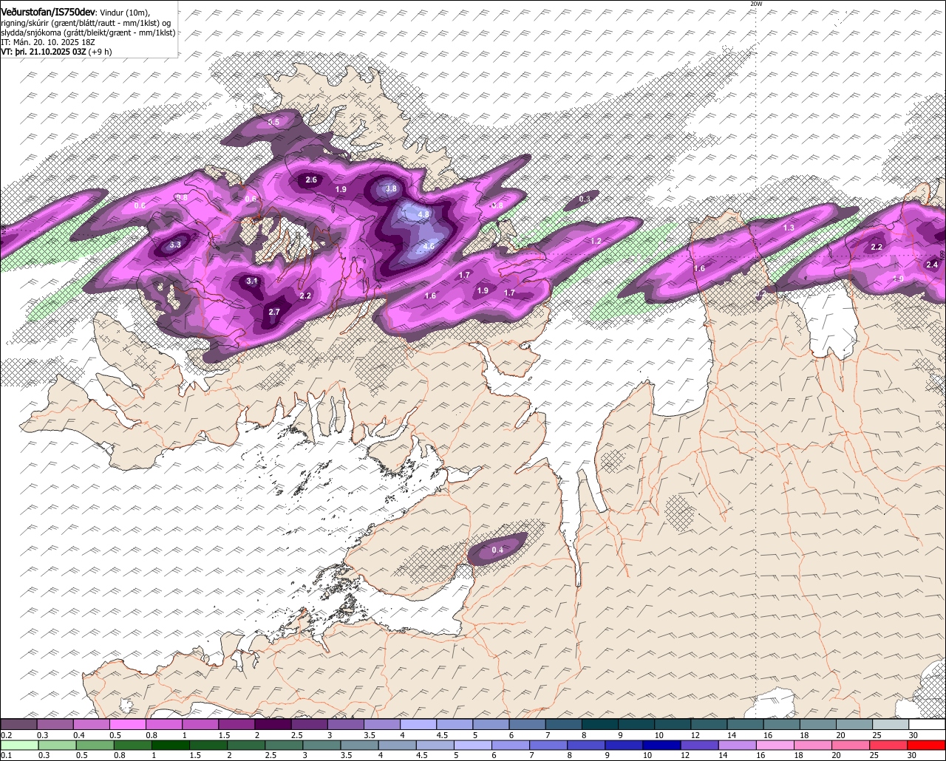The image size is (946, 761).
Task: Pick the purple rain swatch starting at 12
Action: (x=698, y=745)
